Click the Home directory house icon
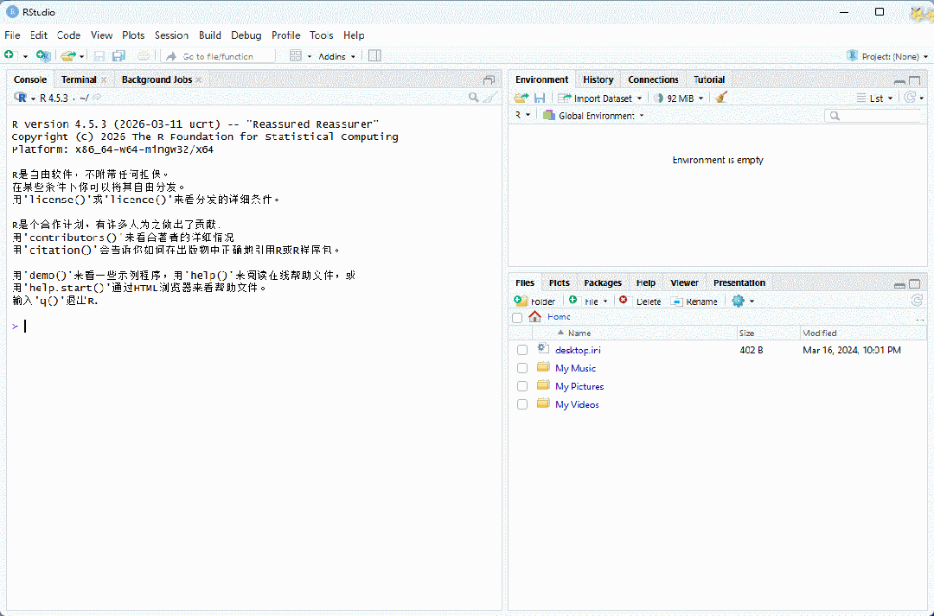The width and height of the screenshot is (934, 616). coord(535,316)
